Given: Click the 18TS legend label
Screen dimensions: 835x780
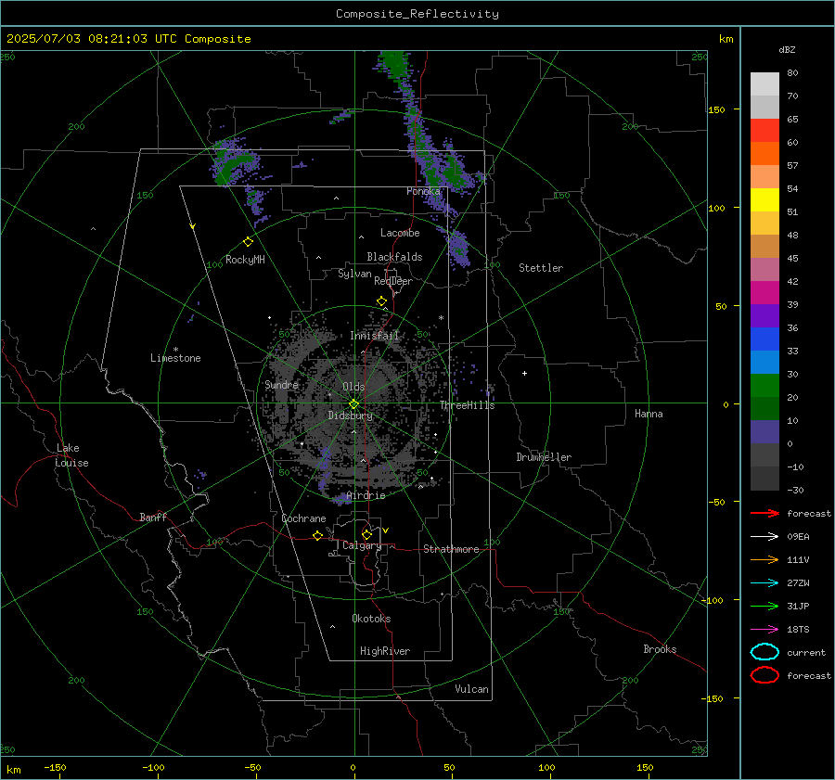Looking at the screenshot, I should (798, 630).
